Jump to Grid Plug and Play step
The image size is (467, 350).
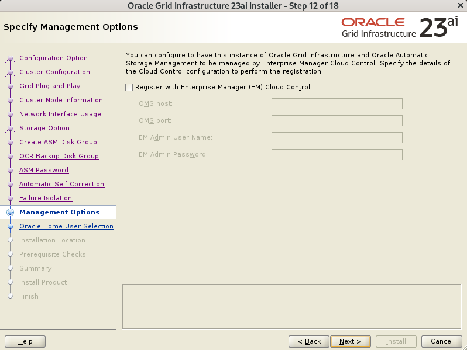click(x=50, y=86)
